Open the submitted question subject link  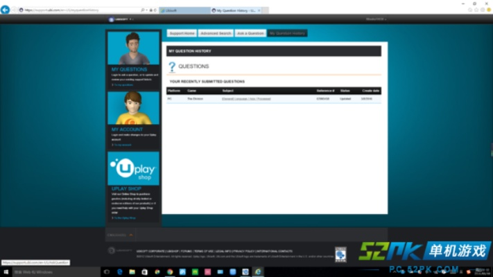246,99
